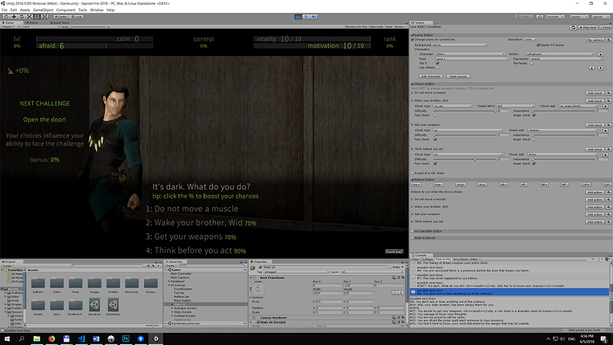Click the Windows Start button
This screenshot has height=345, width=613.
pos(7,339)
